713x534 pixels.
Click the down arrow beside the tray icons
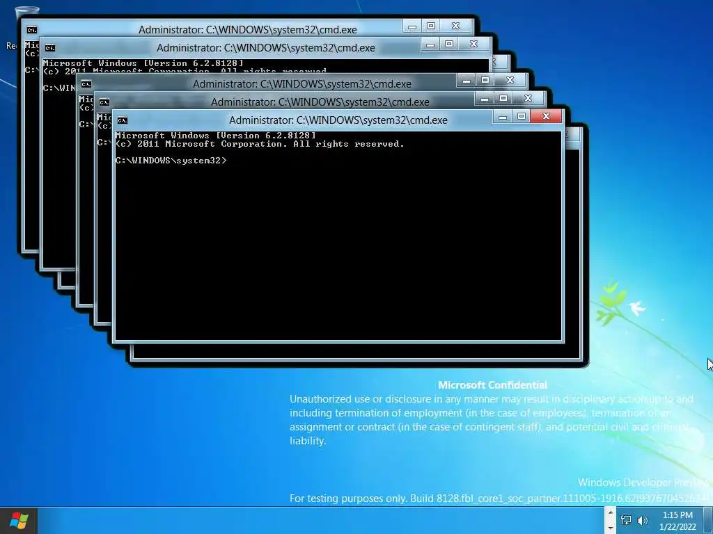[x=610, y=528]
